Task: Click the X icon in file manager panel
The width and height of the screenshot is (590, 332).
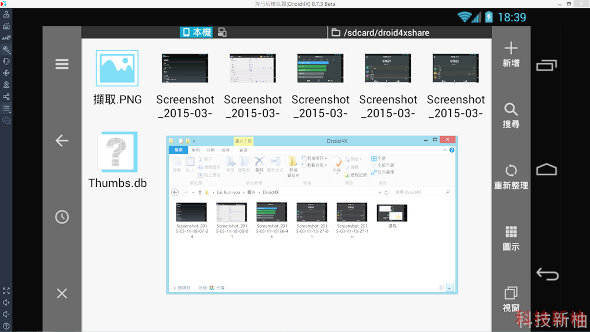Action: 62,293
